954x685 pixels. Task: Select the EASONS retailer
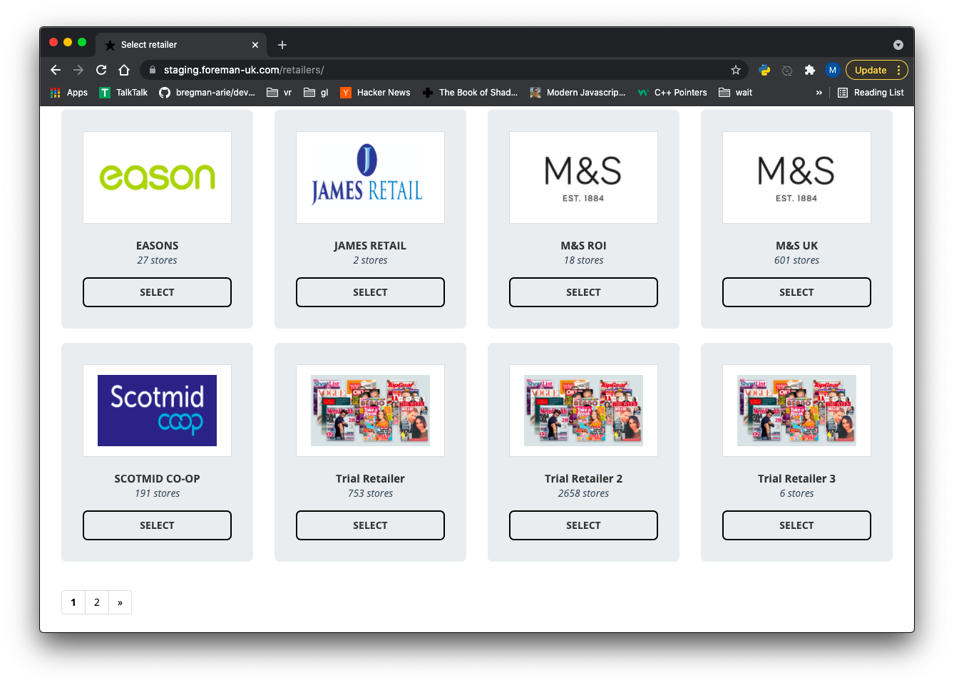tap(157, 292)
